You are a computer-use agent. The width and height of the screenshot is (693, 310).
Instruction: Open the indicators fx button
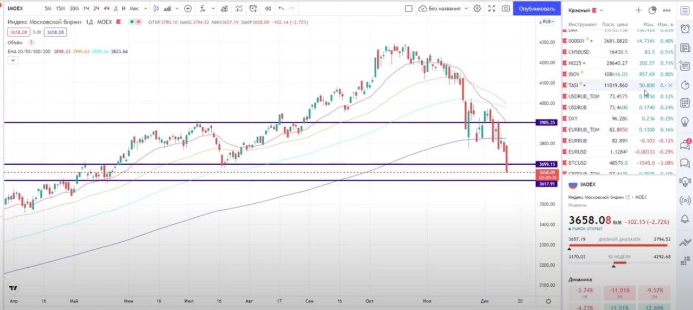(x=202, y=9)
